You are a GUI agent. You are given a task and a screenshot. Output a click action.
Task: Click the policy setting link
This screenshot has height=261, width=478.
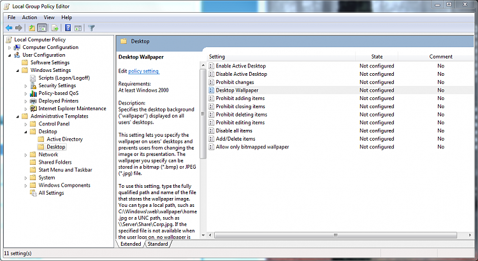[x=143, y=71]
